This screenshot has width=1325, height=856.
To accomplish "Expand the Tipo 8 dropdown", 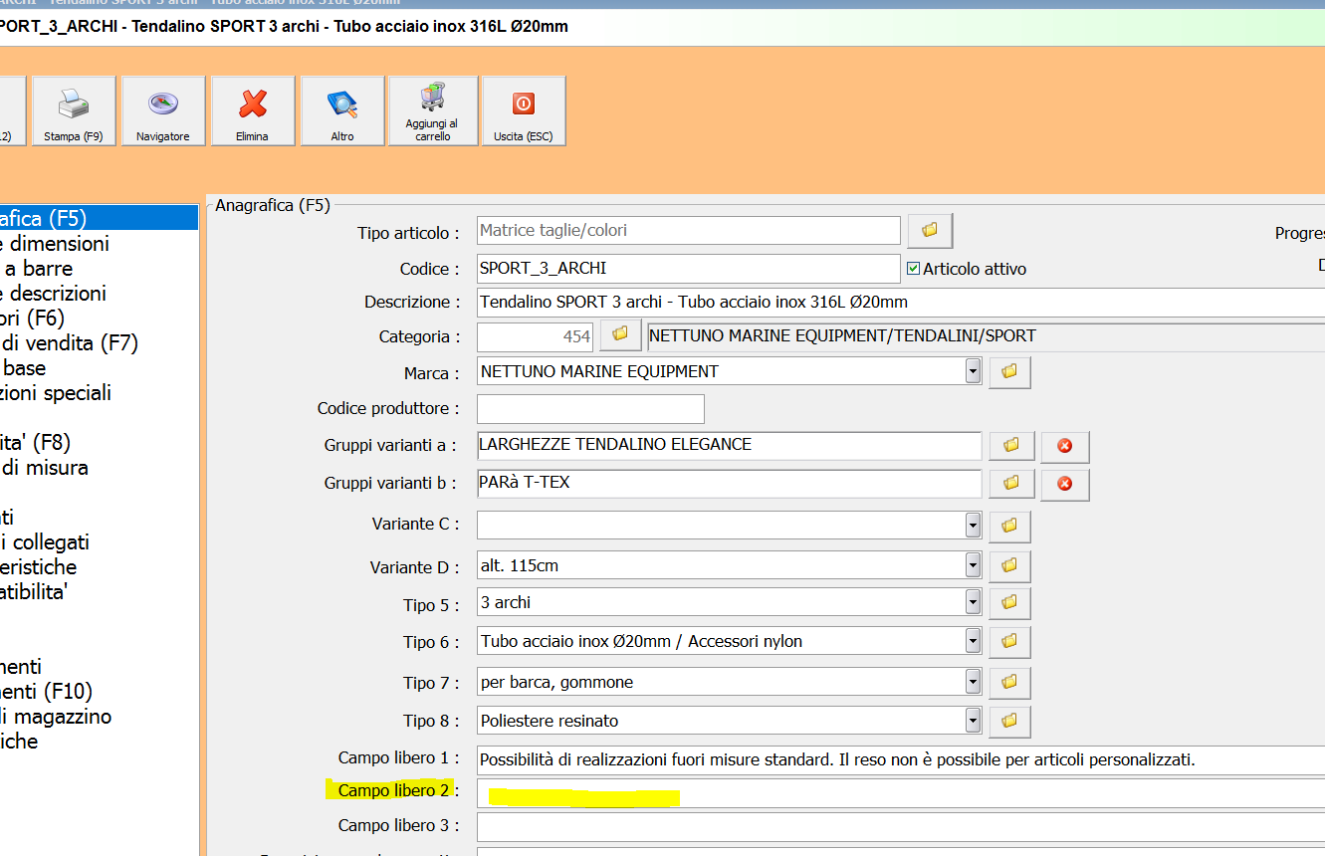I will pyautogui.click(x=973, y=721).
